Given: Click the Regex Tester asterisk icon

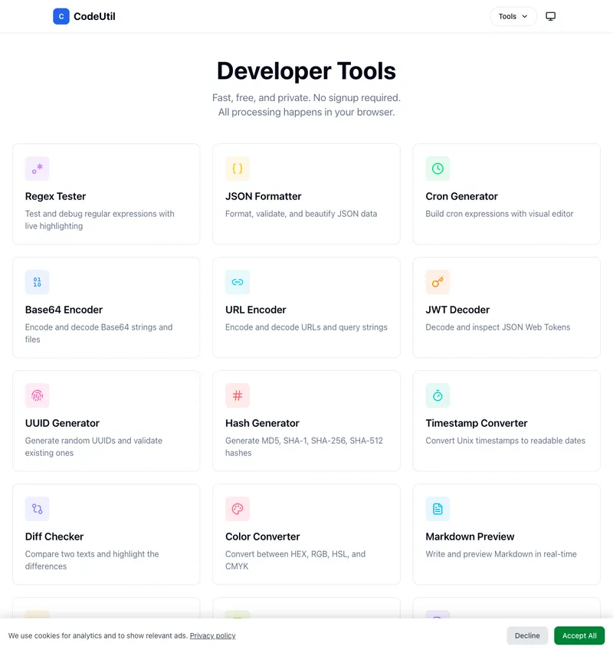Looking at the screenshot, I should point(38,169).
